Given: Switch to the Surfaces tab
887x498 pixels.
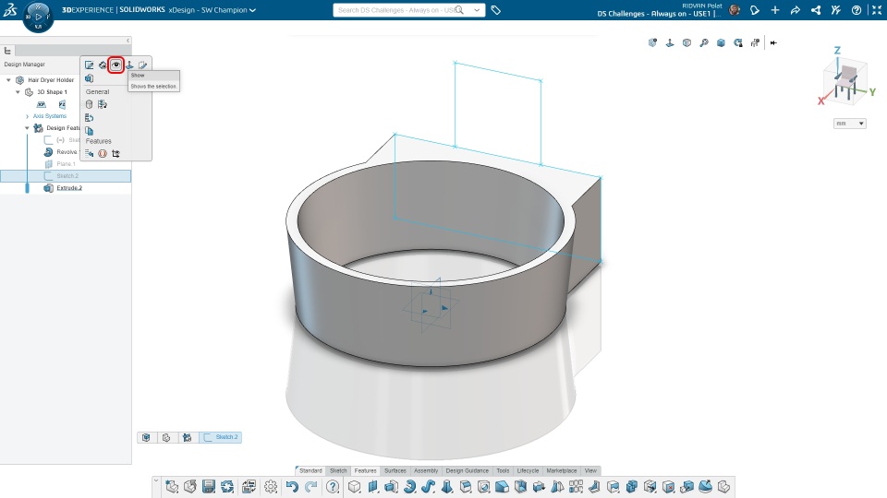Looking at the screenshot, I should coord(395,470).
